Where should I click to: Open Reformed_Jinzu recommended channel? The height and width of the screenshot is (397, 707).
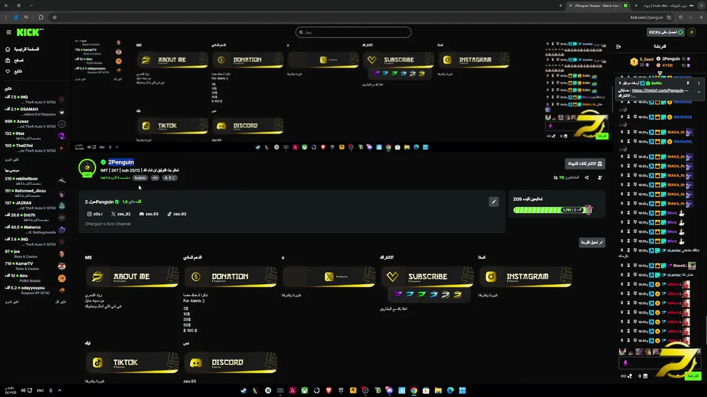[35, 193]
